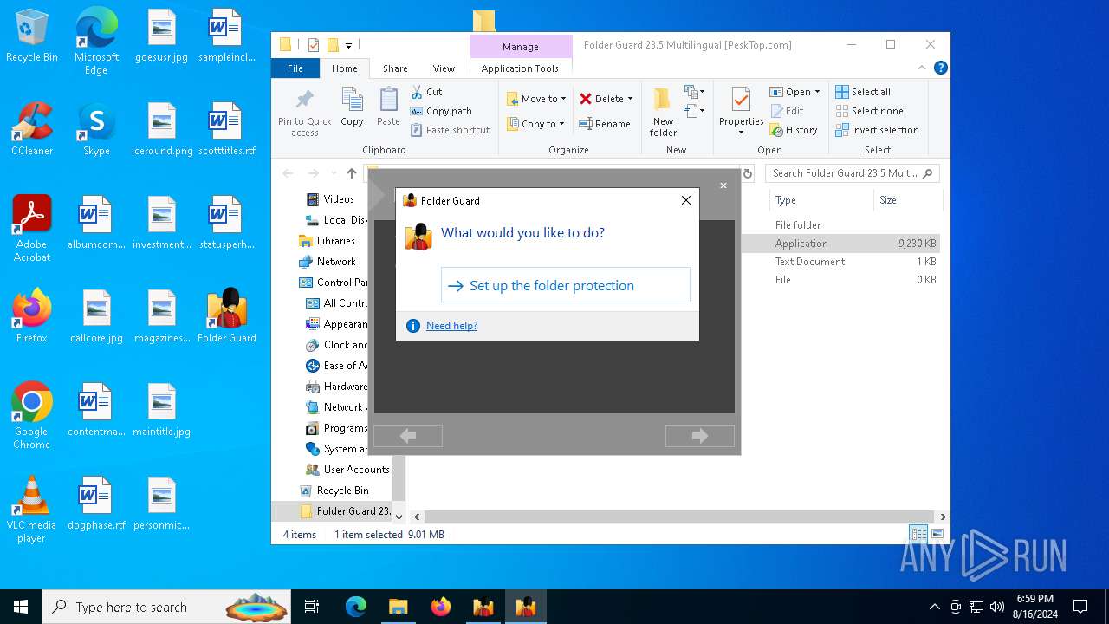The width and height of the screenshot is (1109, 624).
Task: Click the Up directory arrow
Action: [351, 173]
